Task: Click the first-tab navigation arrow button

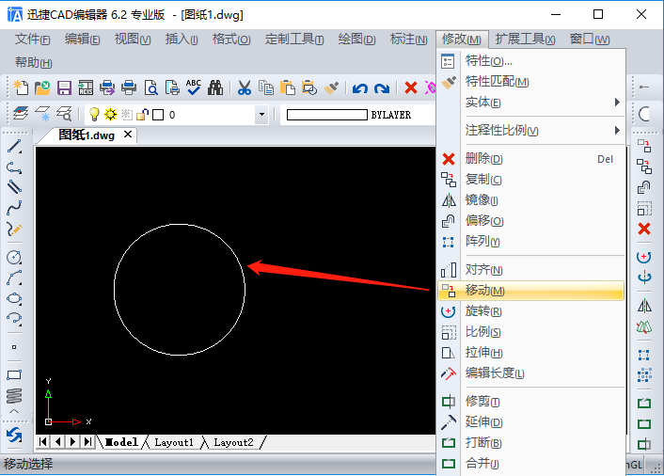Action: (42, 442)
